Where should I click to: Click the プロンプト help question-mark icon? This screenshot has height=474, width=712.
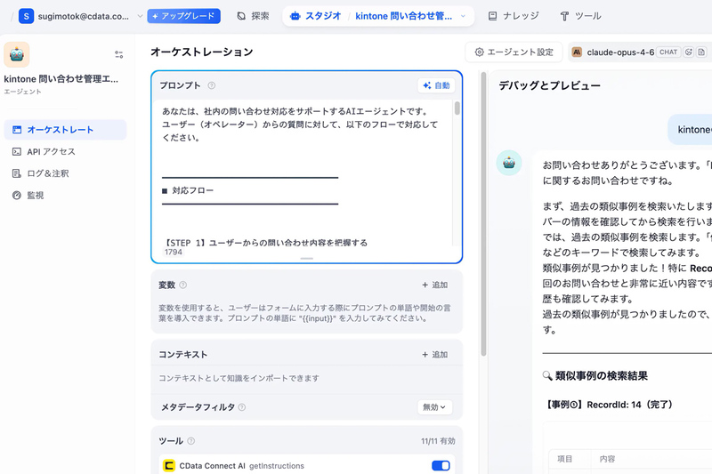click(212, 85)
